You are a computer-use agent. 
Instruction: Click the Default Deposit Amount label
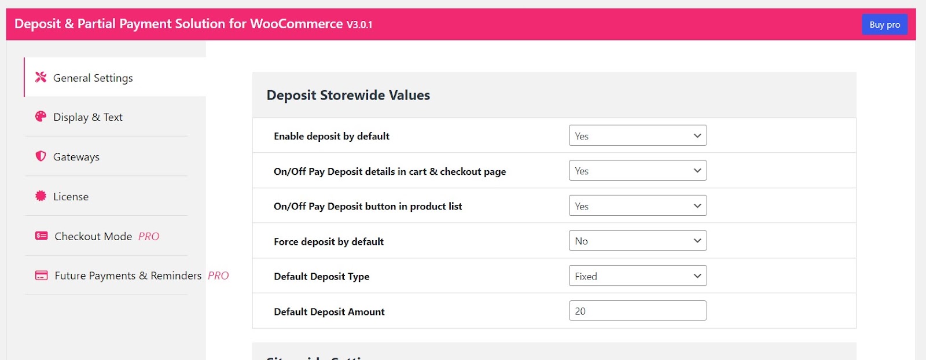tap(329, 311)
